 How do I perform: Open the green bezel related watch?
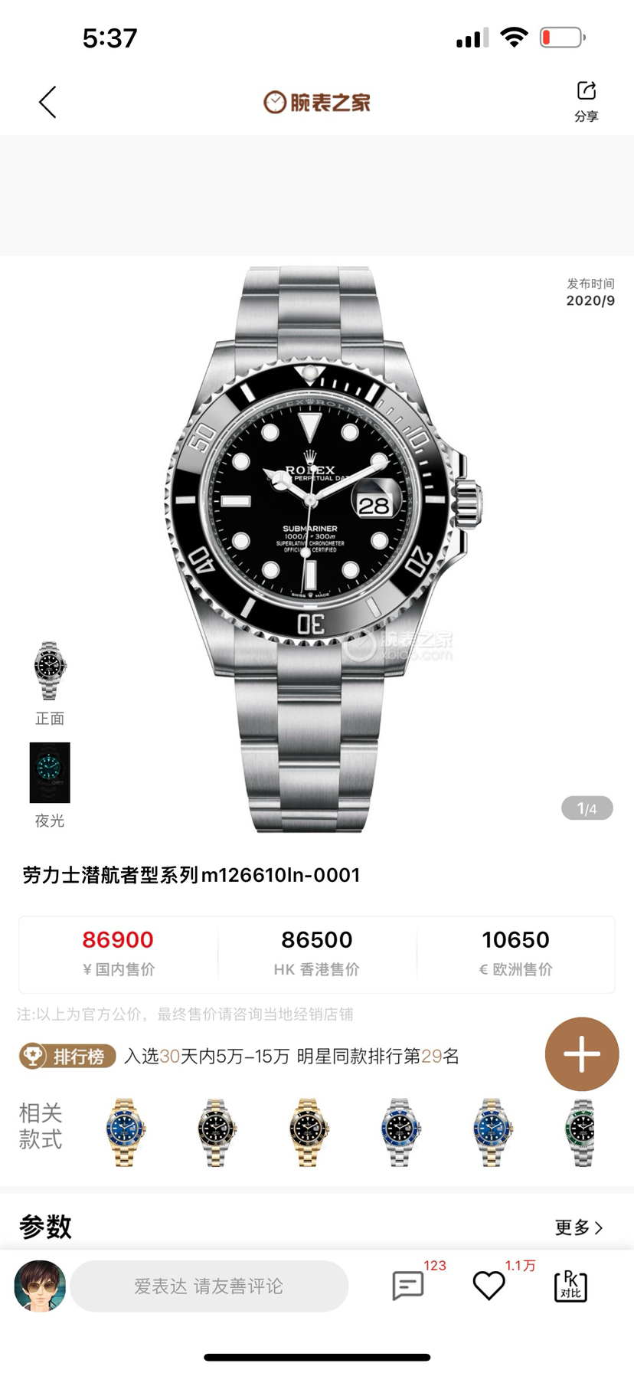[x=582, y=1132]
